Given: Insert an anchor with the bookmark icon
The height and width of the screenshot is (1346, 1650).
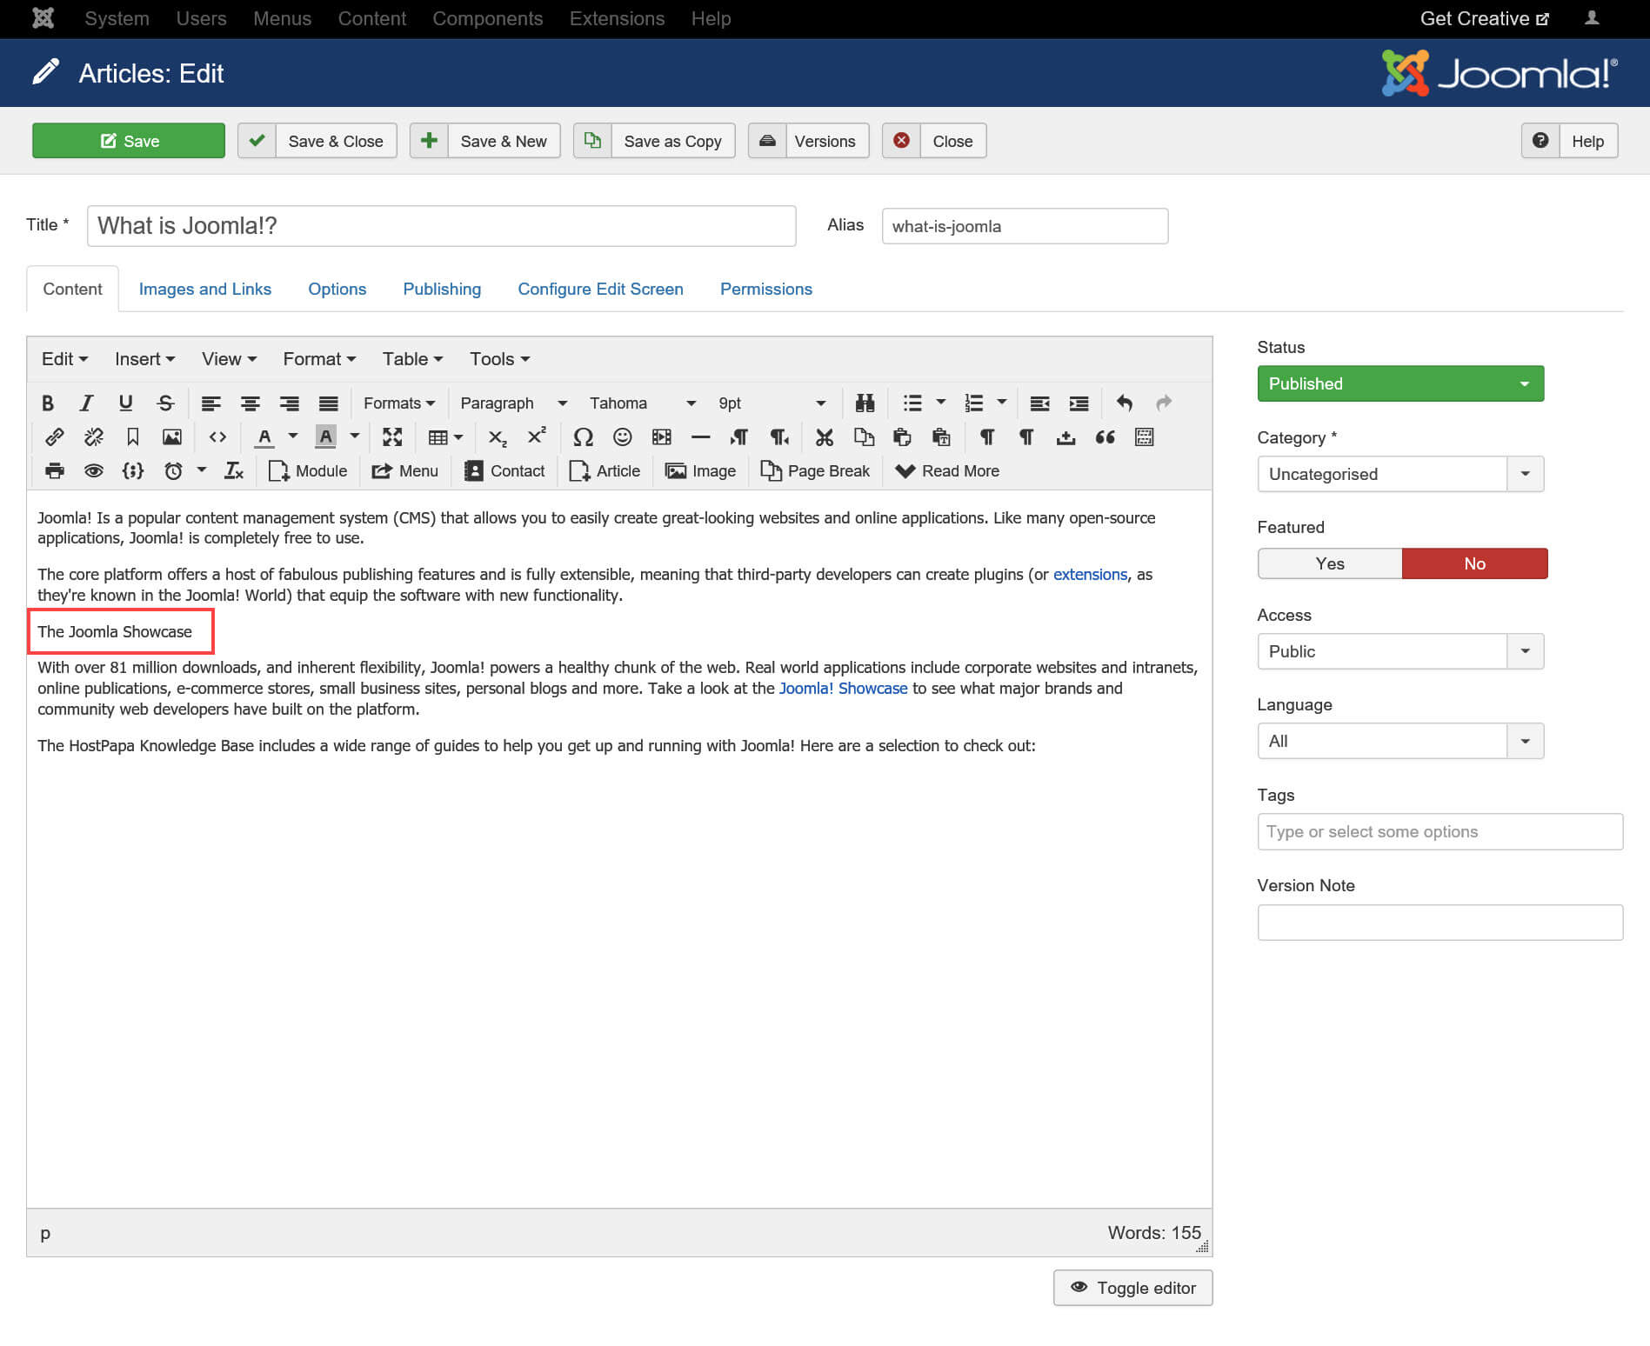Looking at the screenshot, I should (133, 436).
